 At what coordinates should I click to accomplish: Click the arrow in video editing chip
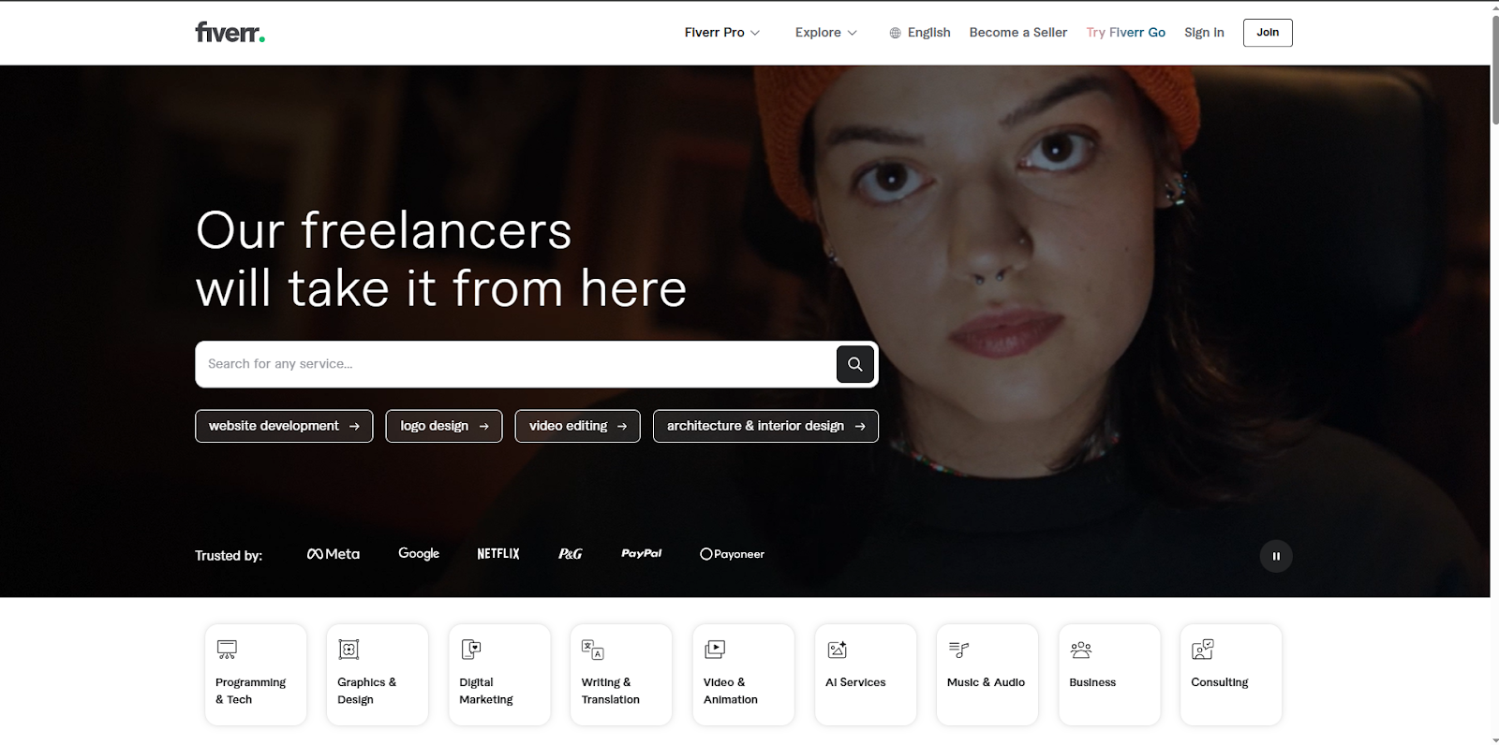[x=622, y=426]
